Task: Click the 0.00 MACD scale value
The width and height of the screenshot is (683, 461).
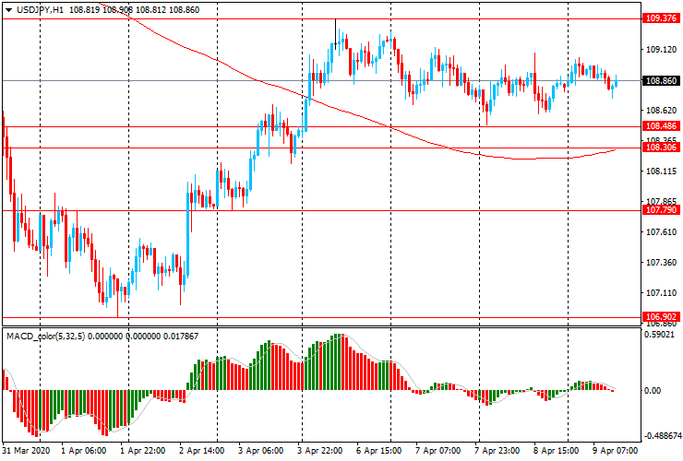Action: click(x=653, y=391)
